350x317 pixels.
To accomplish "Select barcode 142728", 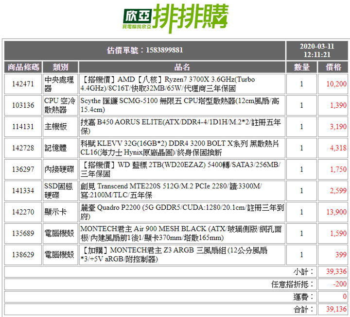I will point(23,148).
